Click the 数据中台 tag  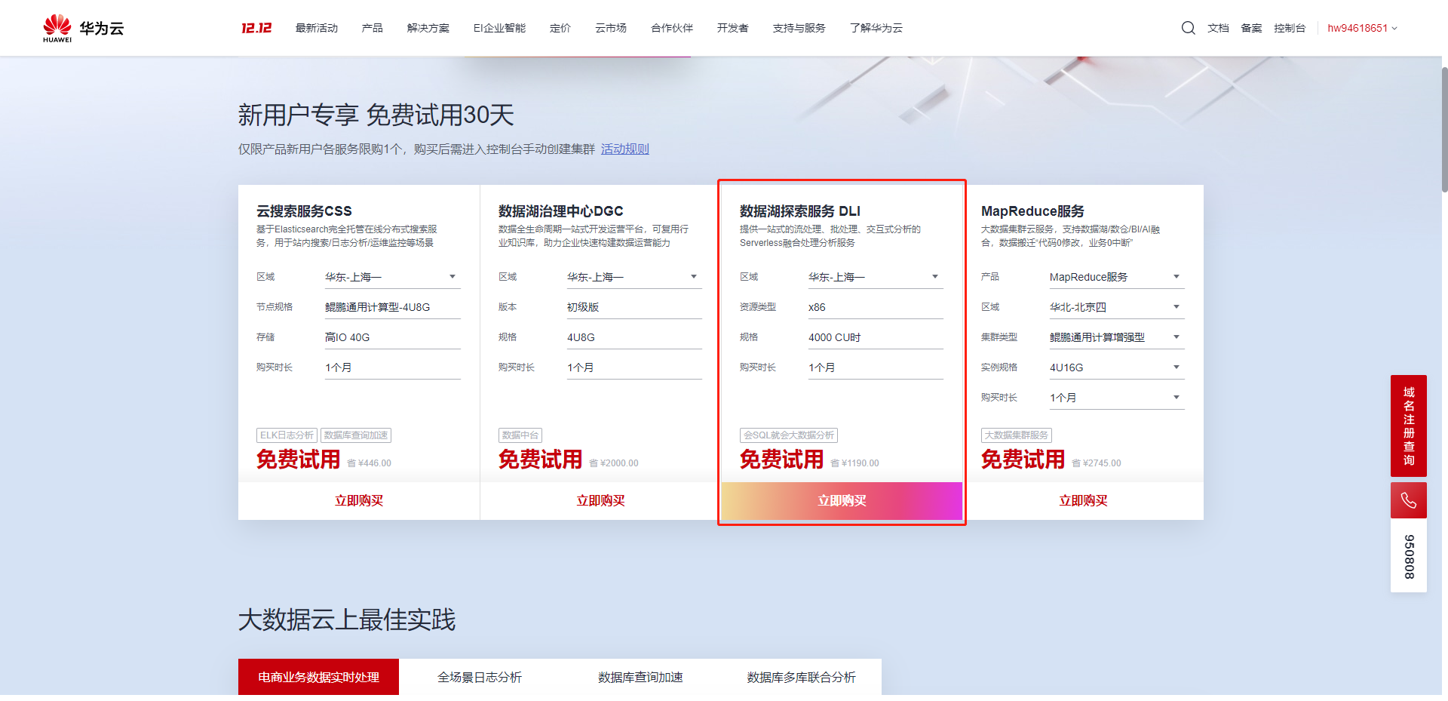click(x=520, y=435)
